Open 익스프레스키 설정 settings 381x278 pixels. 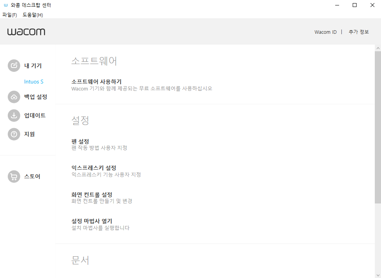[94, 168]
